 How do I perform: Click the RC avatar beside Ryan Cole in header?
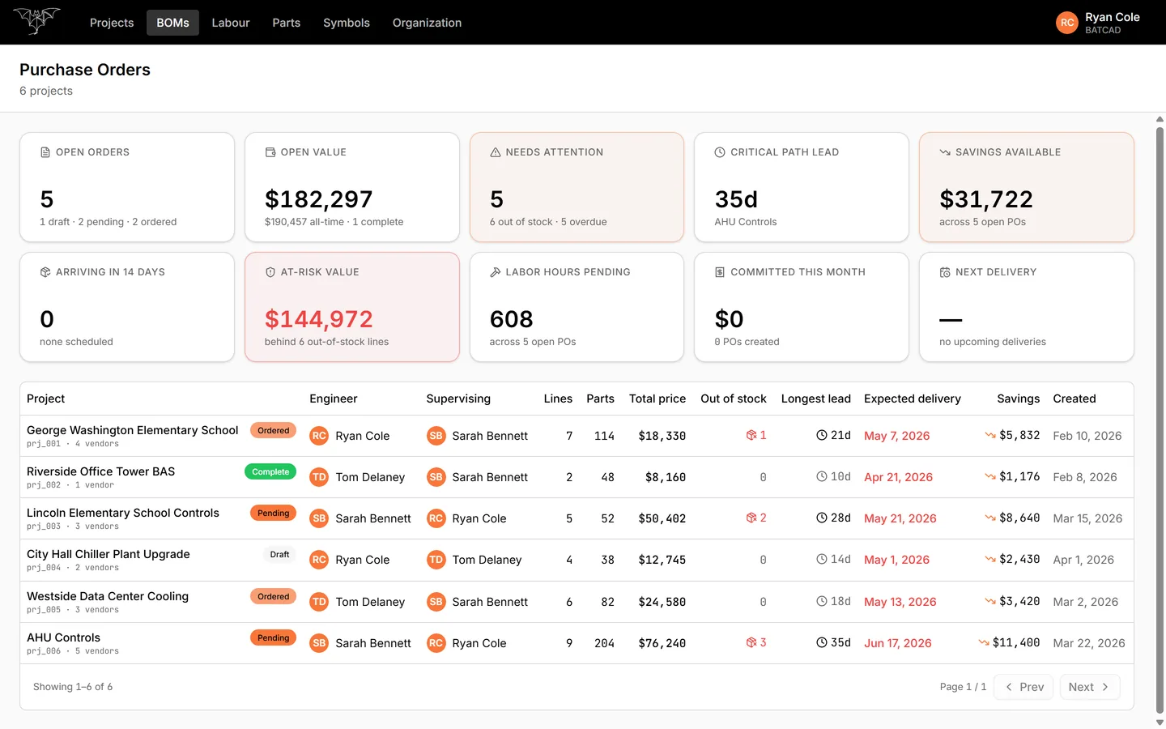tap(1067, 23)
